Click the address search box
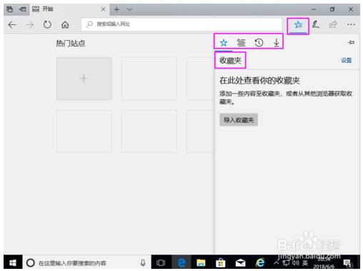The width and height of the screenshot is (363, 271). click(x=181, y=24)
